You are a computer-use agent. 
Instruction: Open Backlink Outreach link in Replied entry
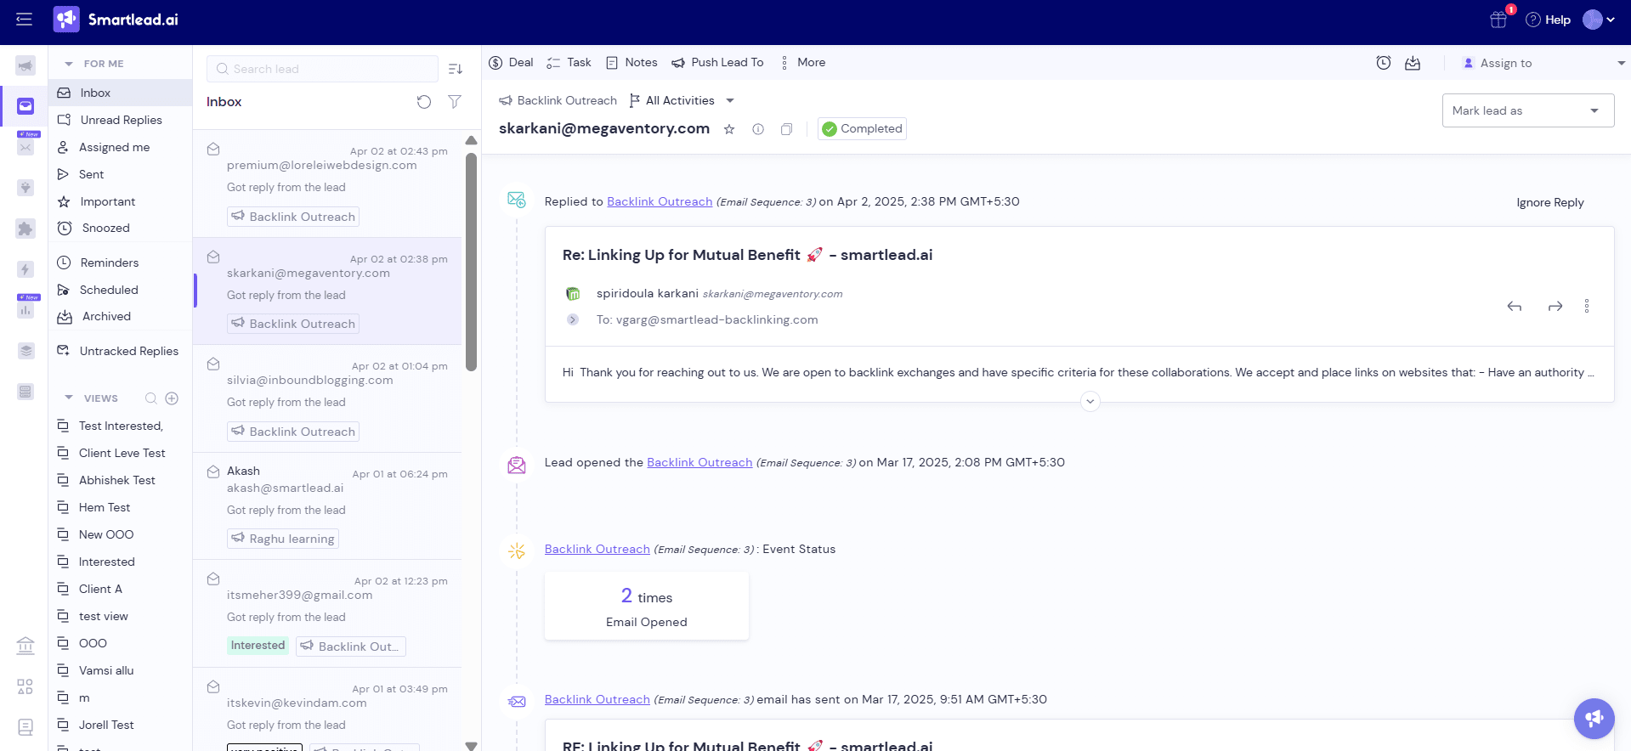pyautogui.click(x=660, y=201)
